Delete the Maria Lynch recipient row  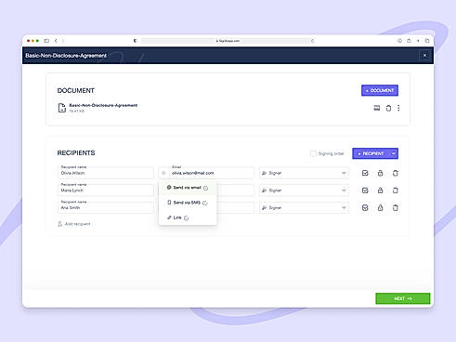[x=396, y=191]
